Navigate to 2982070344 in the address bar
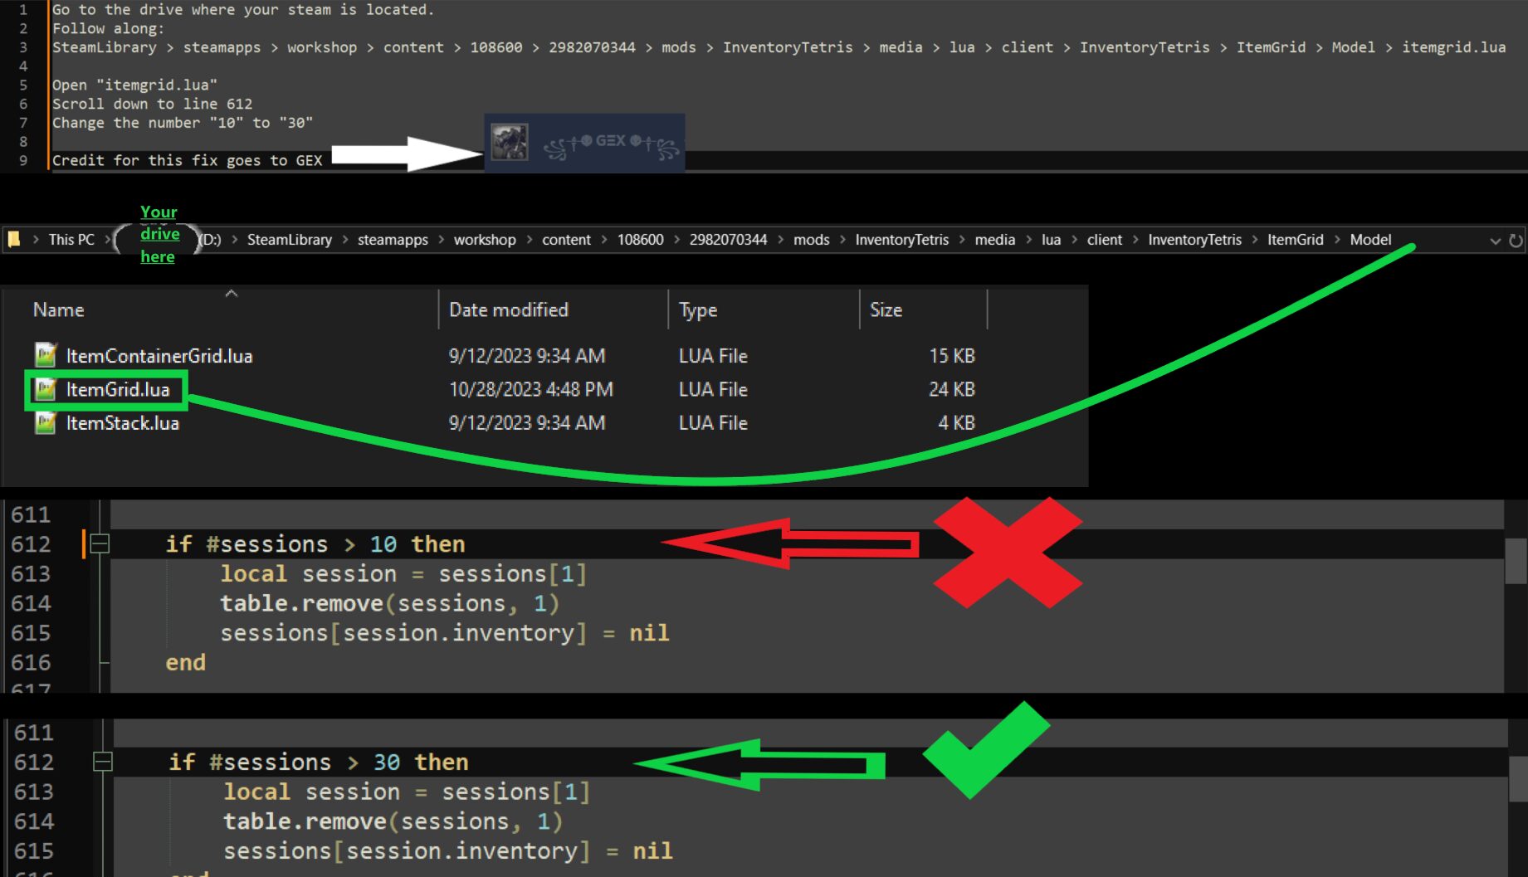Screen dimensions: 1528x877 click(728, 240)
